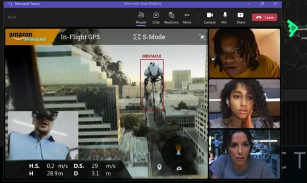
Task: Click the red OBSTACLE detection box
Action: click(x=152, y=85)
